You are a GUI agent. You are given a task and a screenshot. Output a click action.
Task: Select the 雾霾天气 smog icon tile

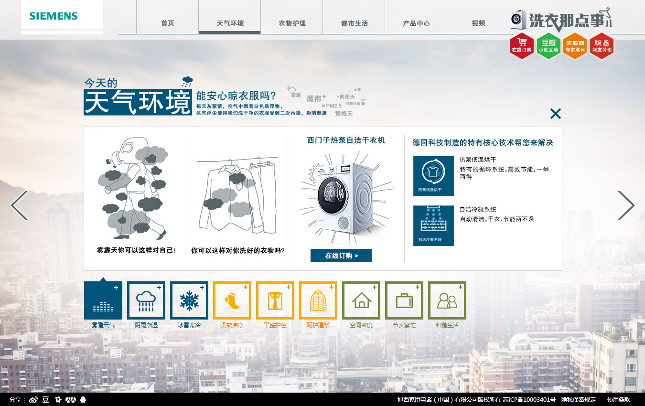103,300
